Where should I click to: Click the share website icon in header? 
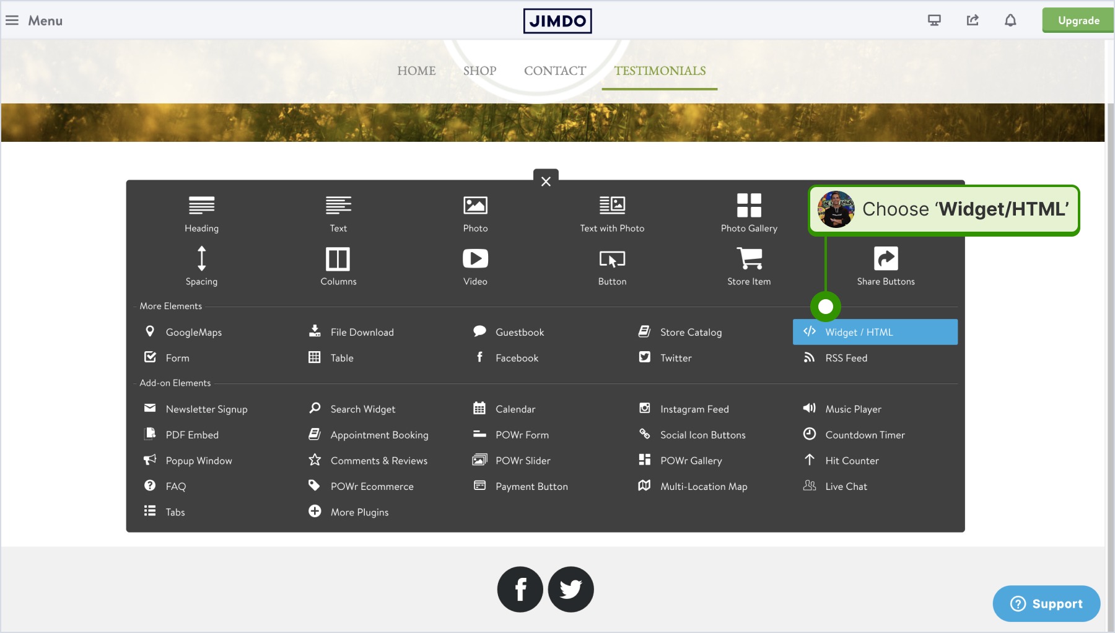pyautogui.click(x=973, y=20)
